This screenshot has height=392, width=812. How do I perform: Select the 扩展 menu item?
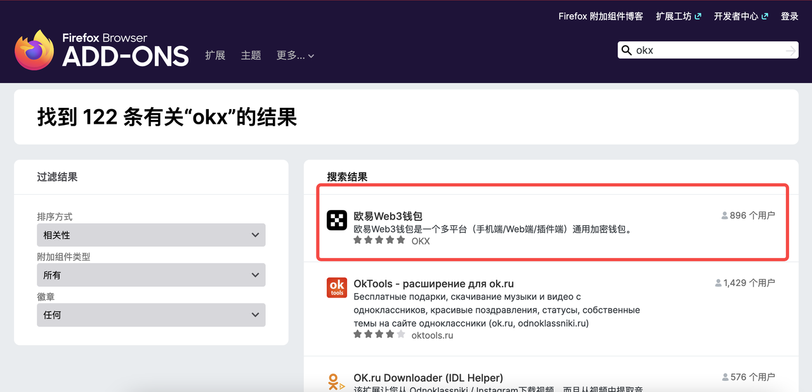215,55
